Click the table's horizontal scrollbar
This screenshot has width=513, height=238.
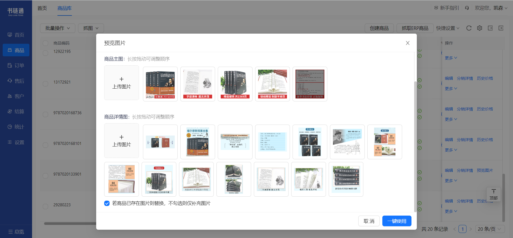(x=70, y=224)
